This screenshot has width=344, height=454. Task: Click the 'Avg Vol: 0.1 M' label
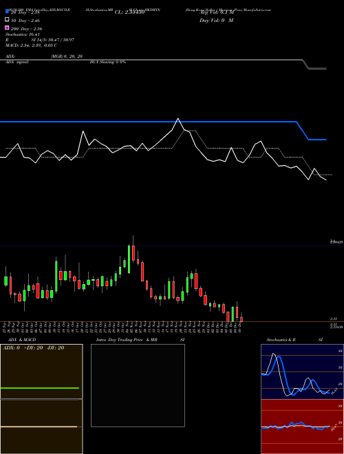point(217,12)
